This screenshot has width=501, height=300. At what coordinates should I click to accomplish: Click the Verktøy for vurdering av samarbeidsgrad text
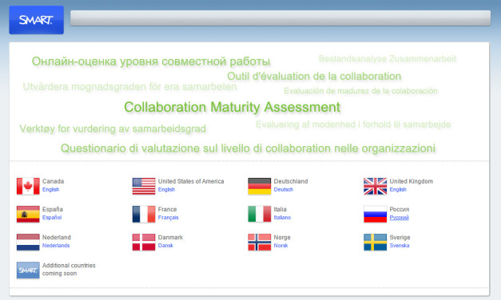coord(113,129)
